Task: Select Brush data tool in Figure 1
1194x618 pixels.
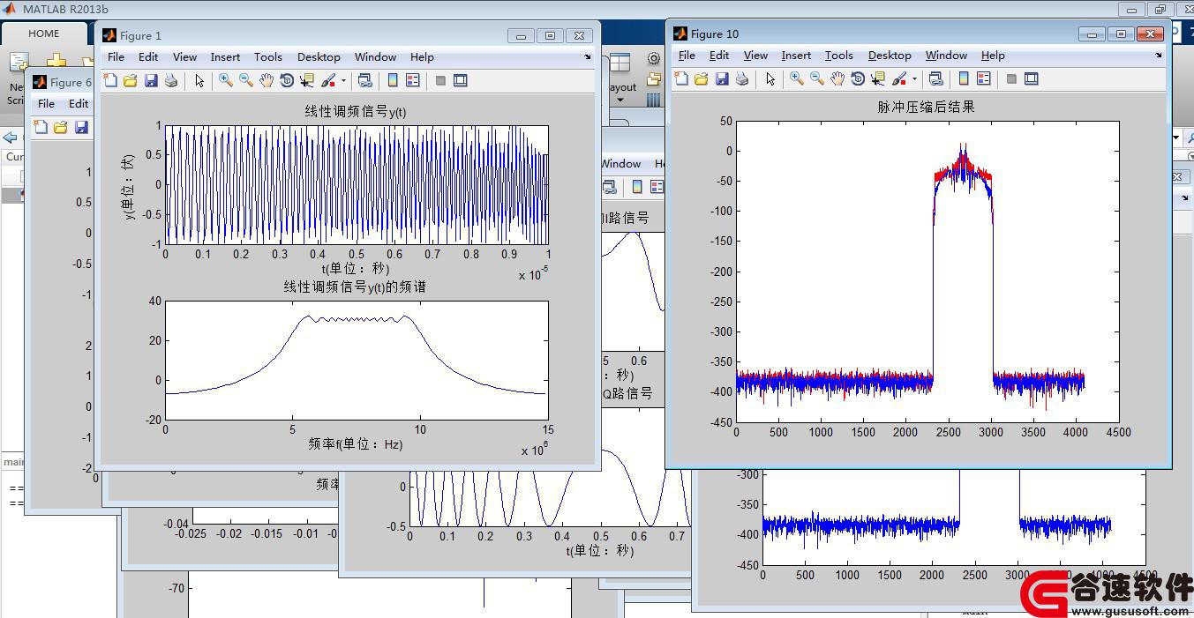Action: pos(328,80)
